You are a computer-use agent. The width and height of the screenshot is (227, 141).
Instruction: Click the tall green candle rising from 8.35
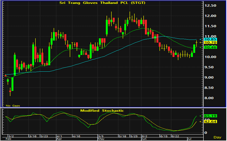tap(13, 84)
